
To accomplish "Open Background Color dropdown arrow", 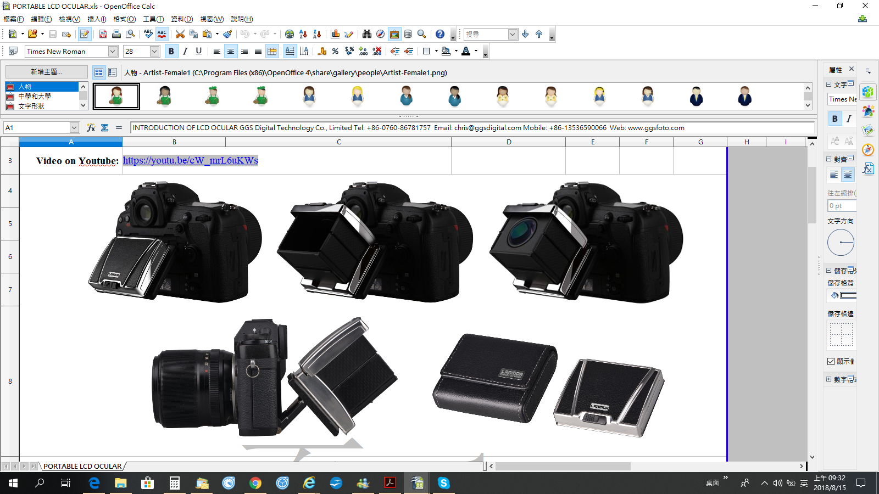I will tap(456, 51).
